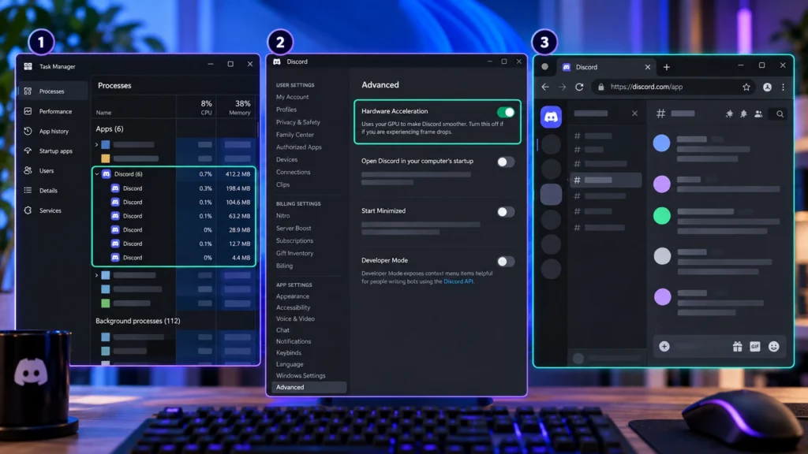Show member list icon in Discord header
Screen dimensions: 808x454
(758, 114)
